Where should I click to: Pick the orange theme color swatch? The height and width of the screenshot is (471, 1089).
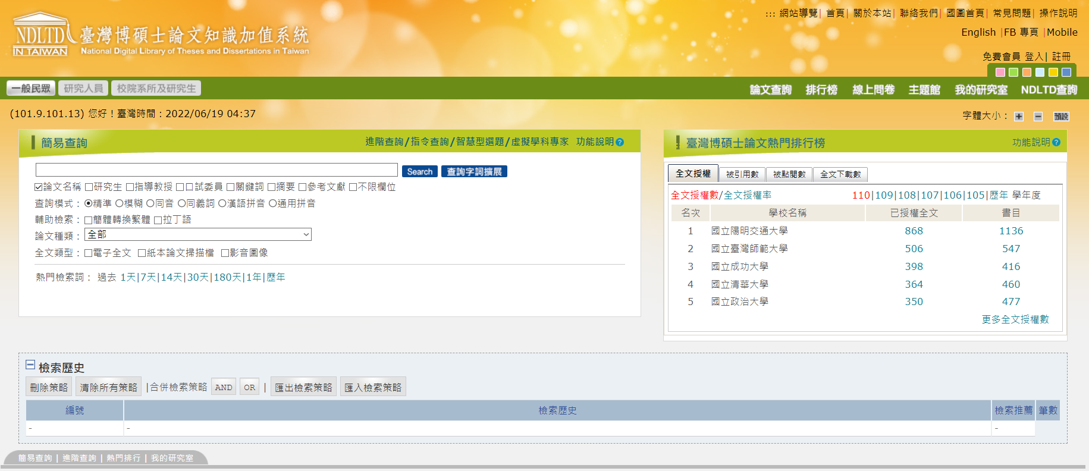pos(1027,72)
